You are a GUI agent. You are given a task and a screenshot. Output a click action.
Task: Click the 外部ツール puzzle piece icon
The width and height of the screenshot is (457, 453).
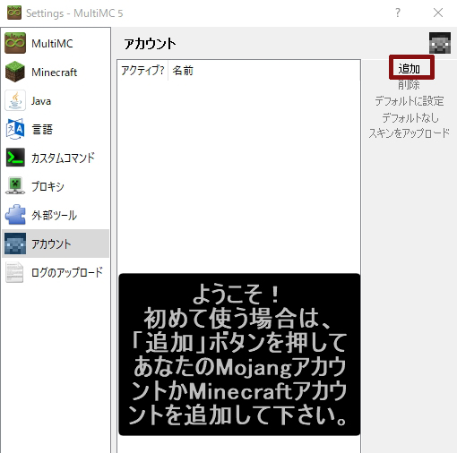tap(15, 215)
